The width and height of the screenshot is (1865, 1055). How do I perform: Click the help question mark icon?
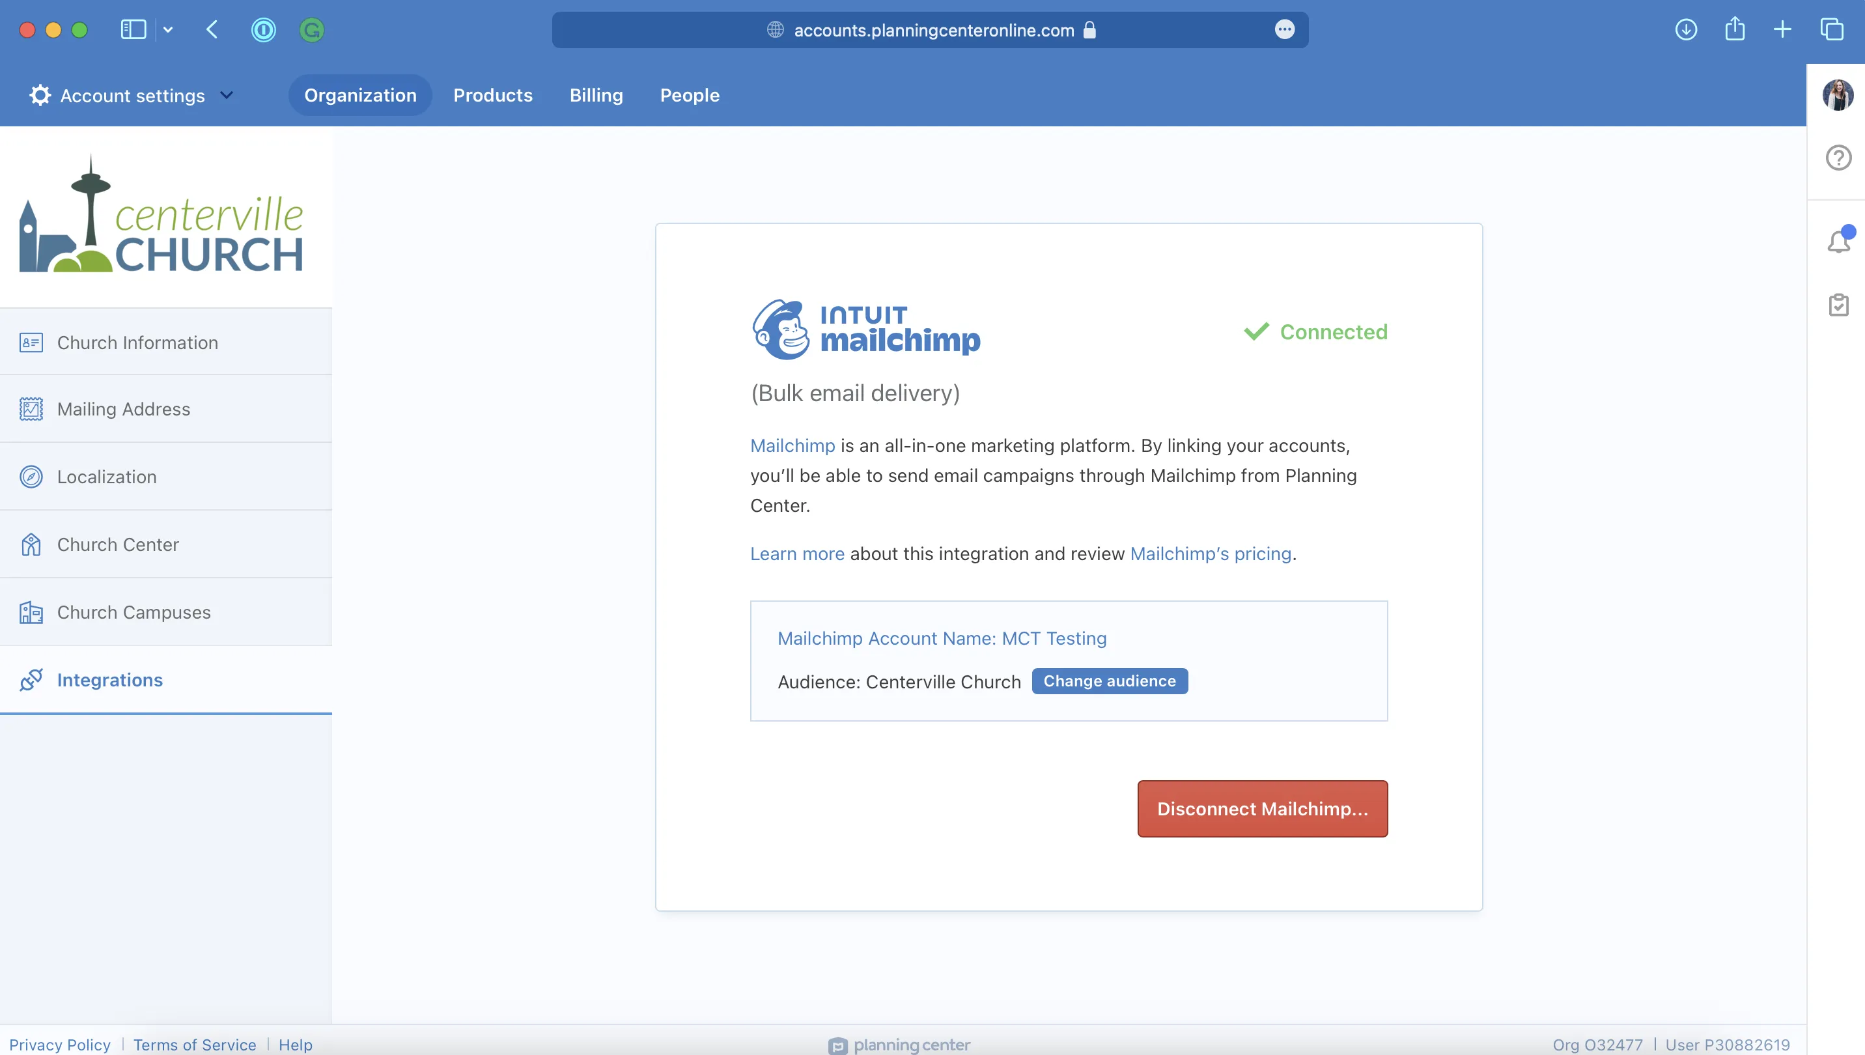tap(1838, 157)
